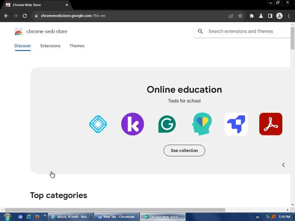Launch Firefox from the quick launch bar
The width and height of the screenshot is (295, 221).
tap(37, 217)
